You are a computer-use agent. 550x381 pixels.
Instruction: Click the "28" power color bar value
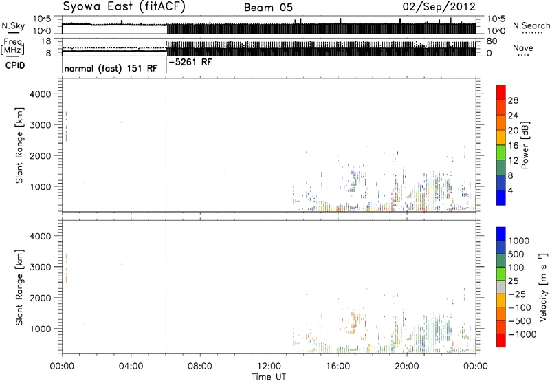[513, 100]
